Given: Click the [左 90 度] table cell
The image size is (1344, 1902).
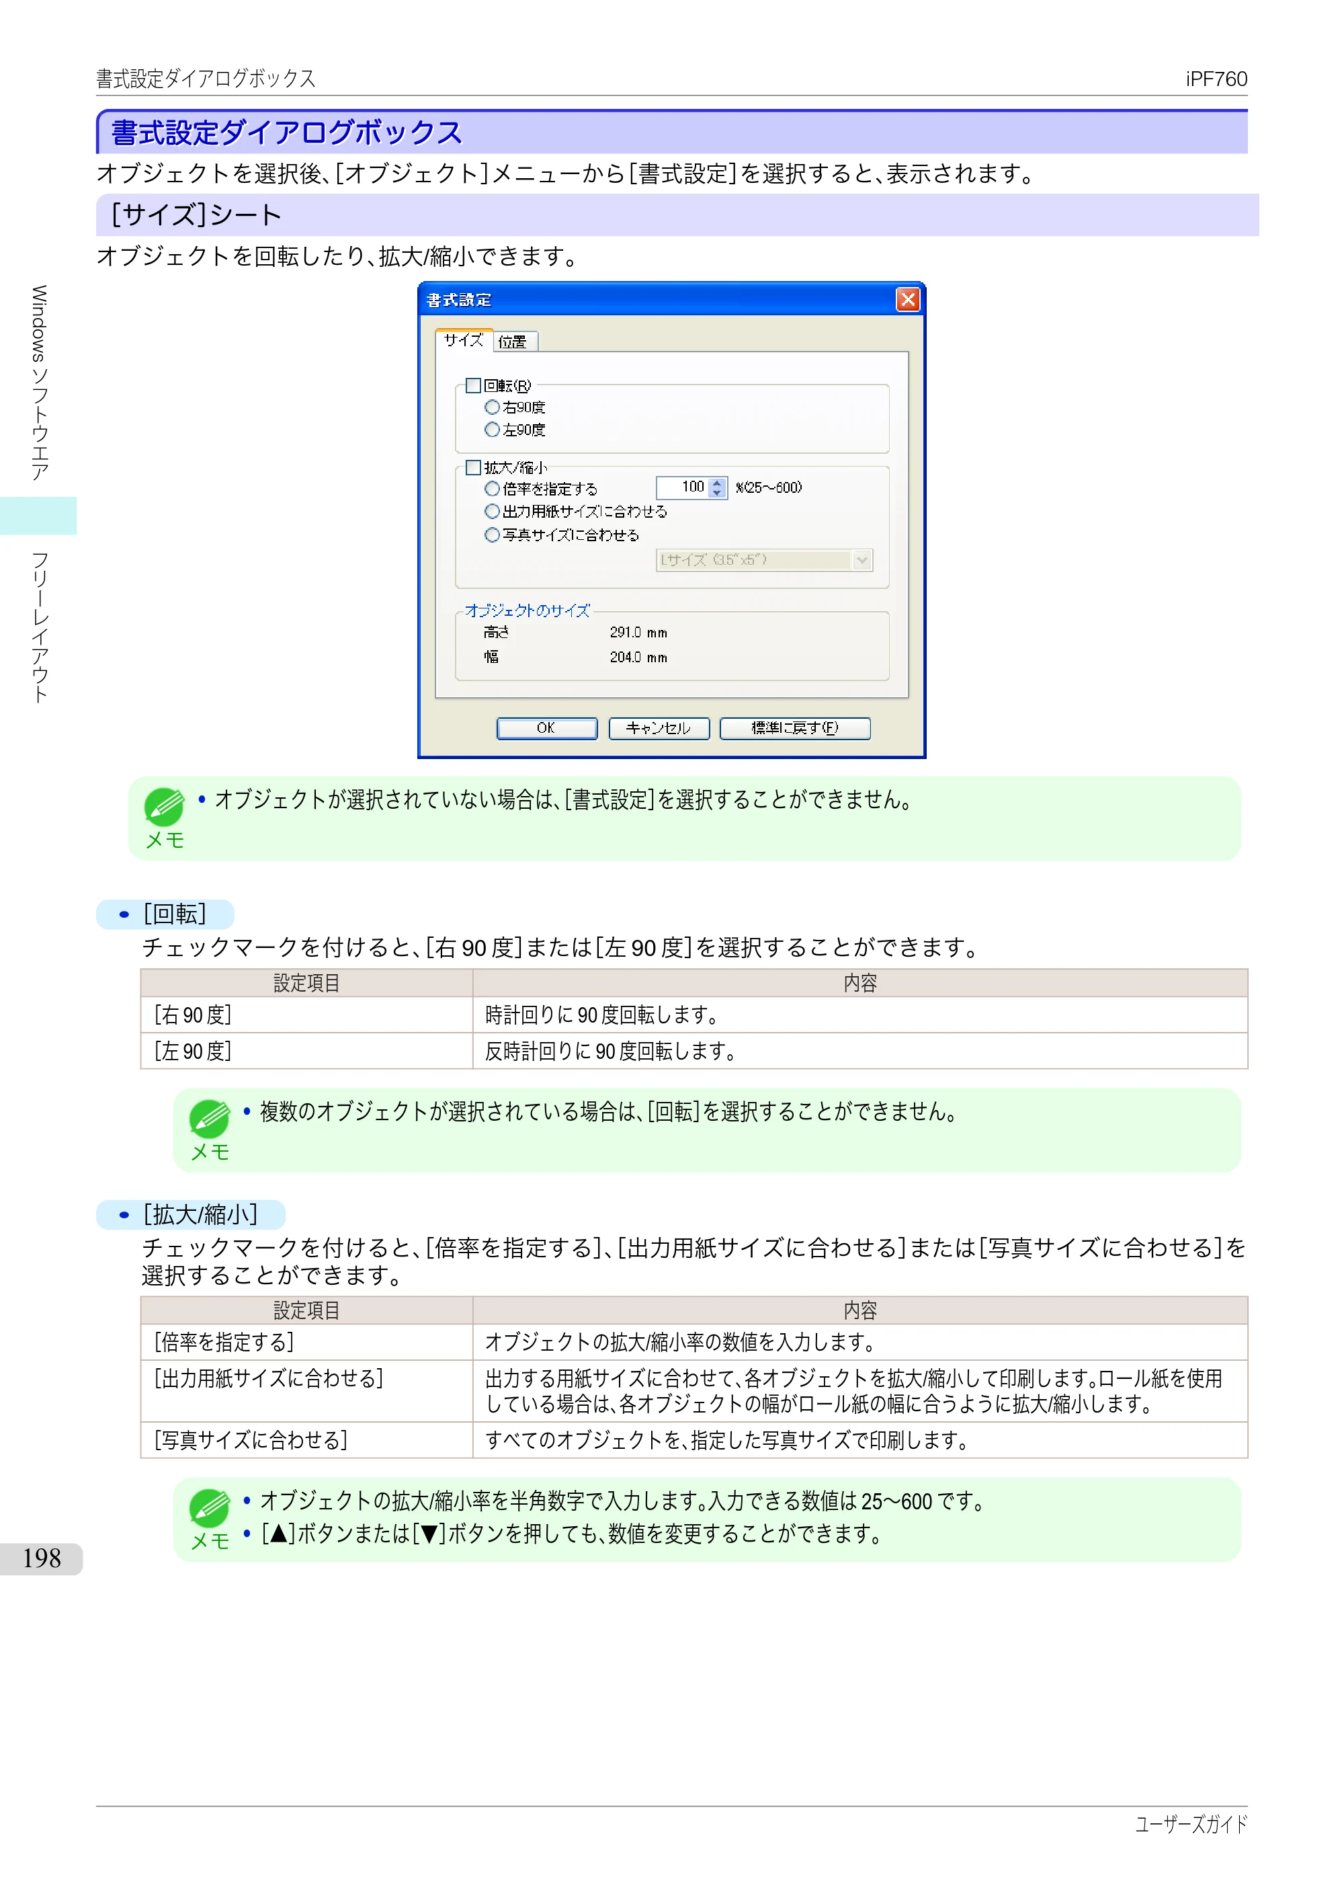Looking at the screenshot, I should click(306, 1052).
